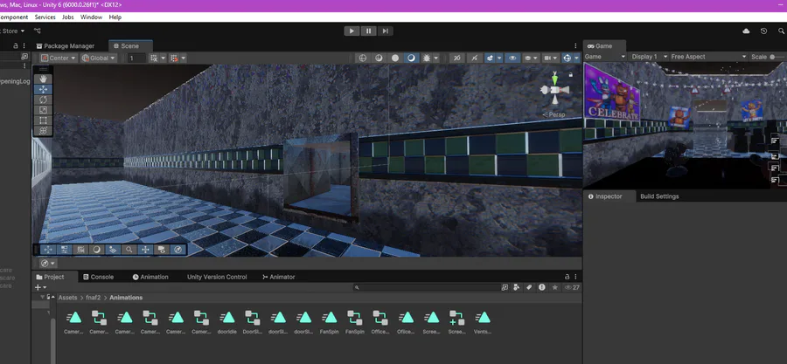Select the Rotate tool
Viewport: 787px width, 364px height.
(x=43, y=100)
